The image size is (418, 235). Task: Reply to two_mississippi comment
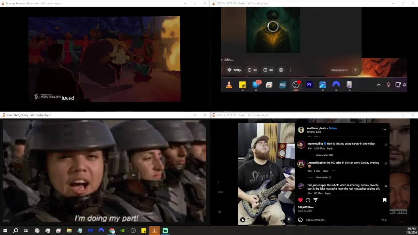coord(328,193)
